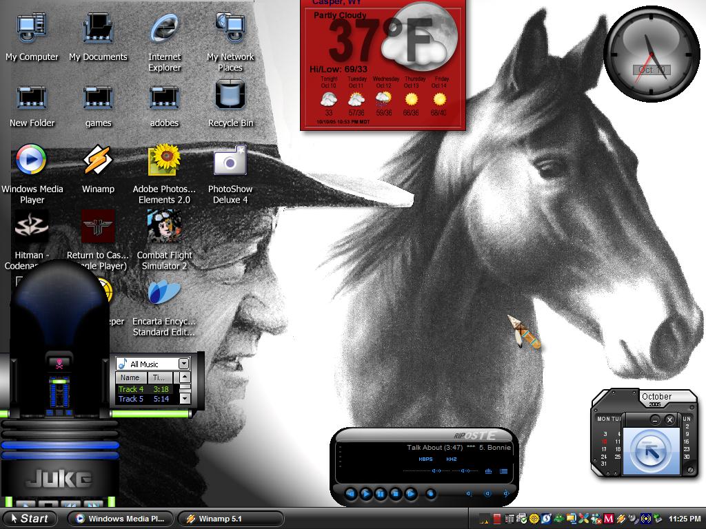Sort playlist by Name column header
The width and height of the screenshot is (706, 529).
[x=130, y=377]
